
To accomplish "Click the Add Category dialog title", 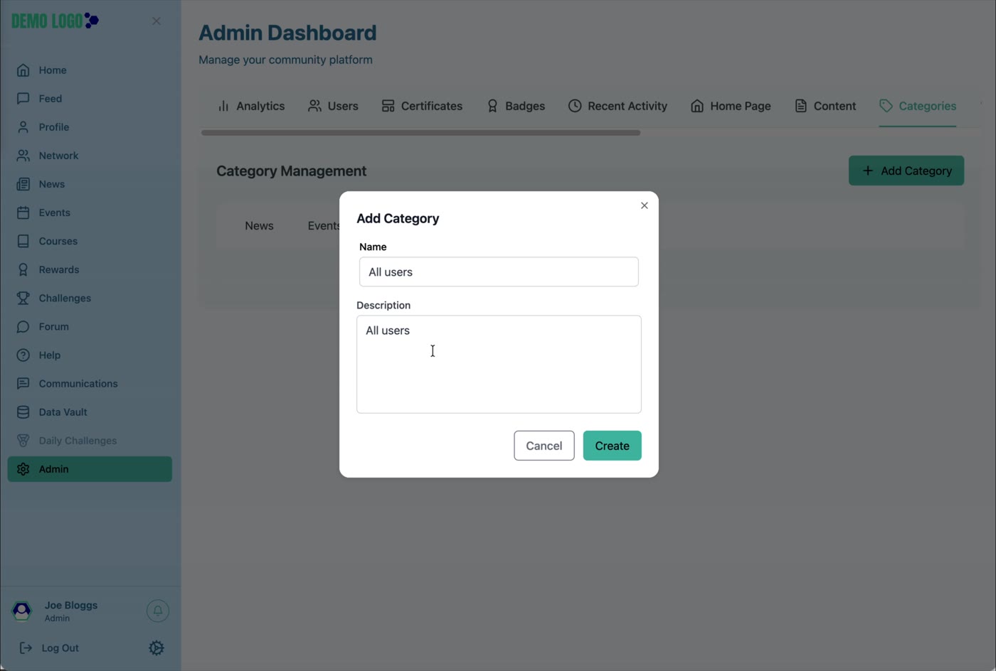I will [398, 218].
